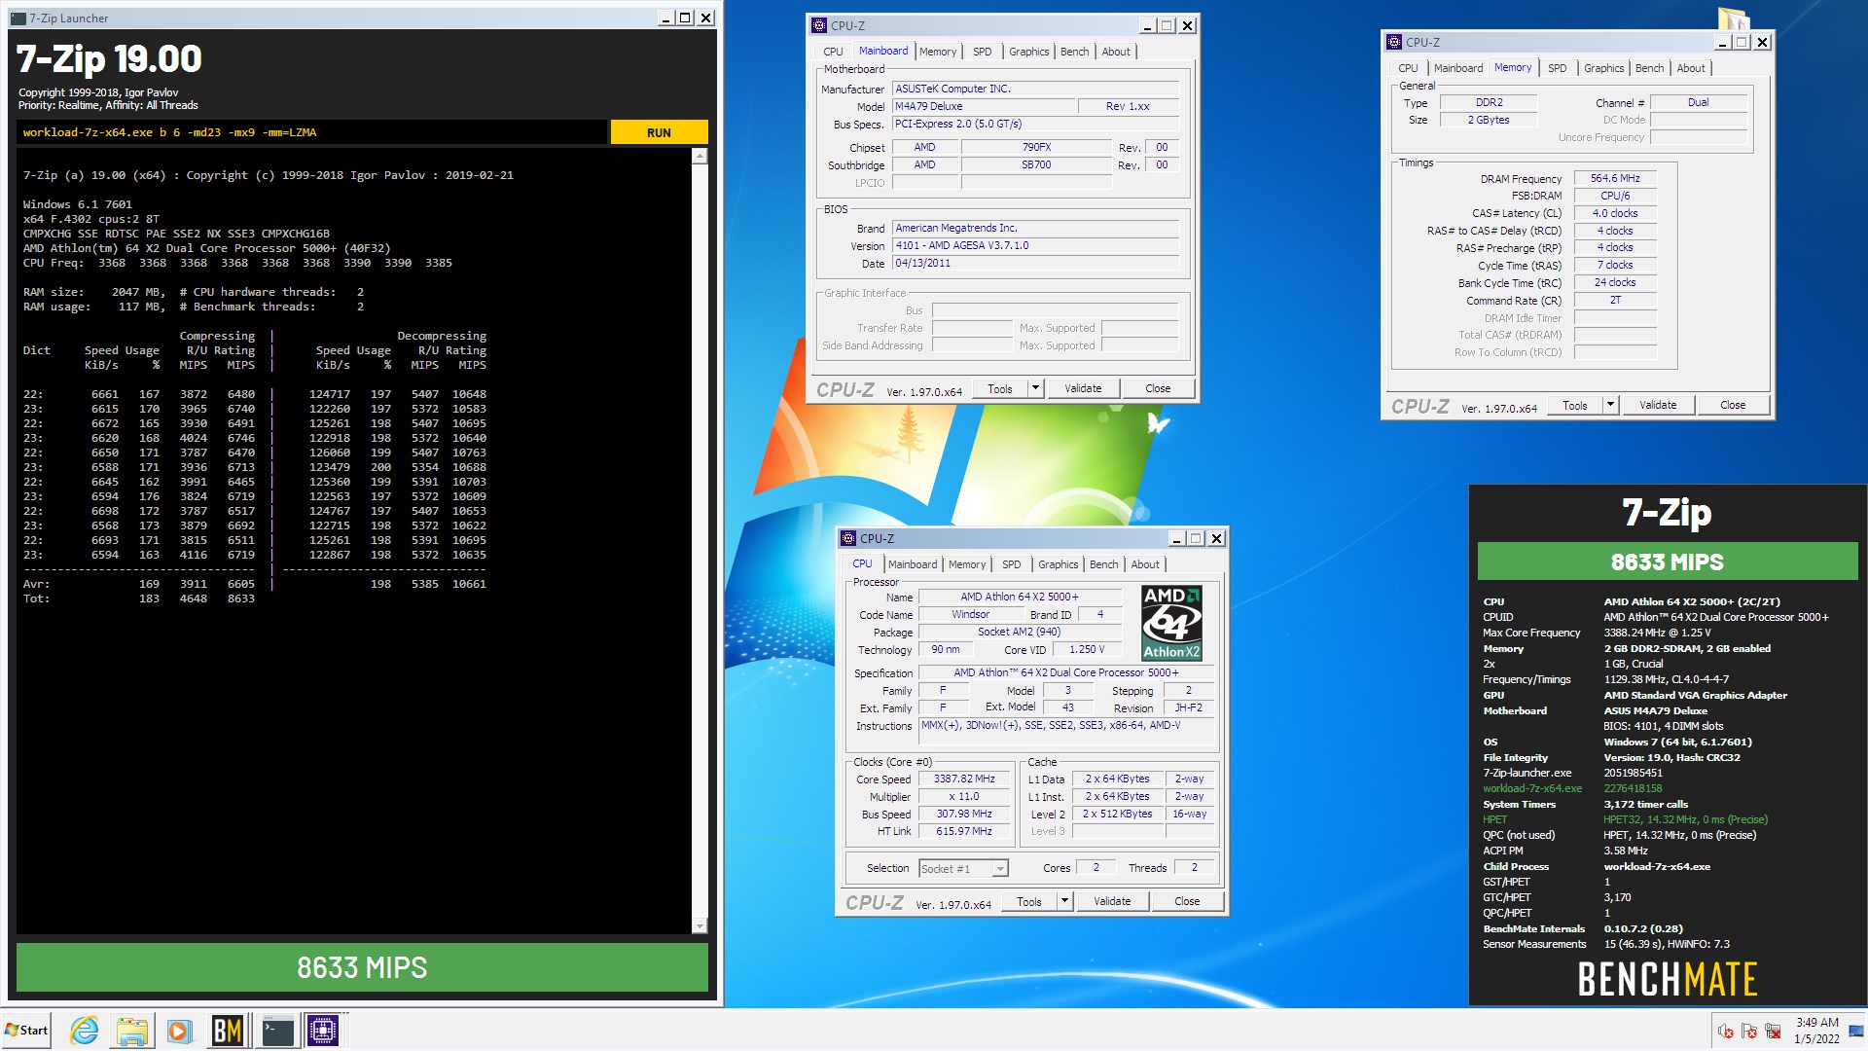Click the CPU-Z Memory window title icon
Viewport: 1868px width, 1051px height.
[1394, 43]
